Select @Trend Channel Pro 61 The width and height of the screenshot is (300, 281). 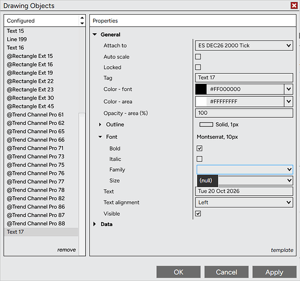tap(41, 115)
